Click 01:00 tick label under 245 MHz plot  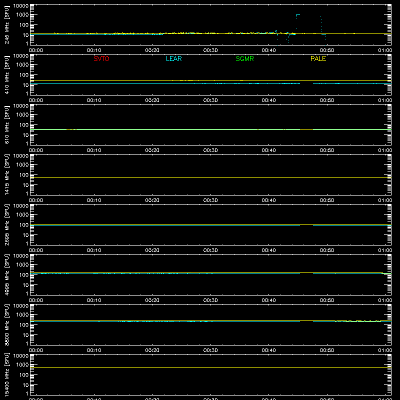point(385,50)
